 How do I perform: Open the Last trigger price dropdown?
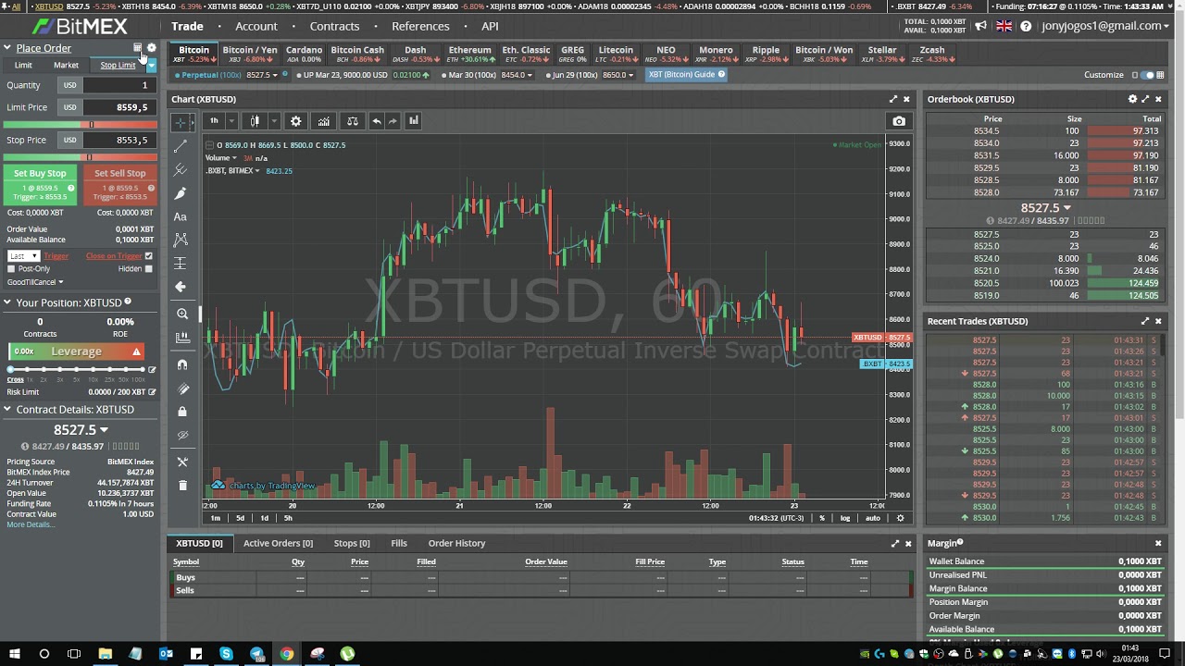tap(23, 256)
